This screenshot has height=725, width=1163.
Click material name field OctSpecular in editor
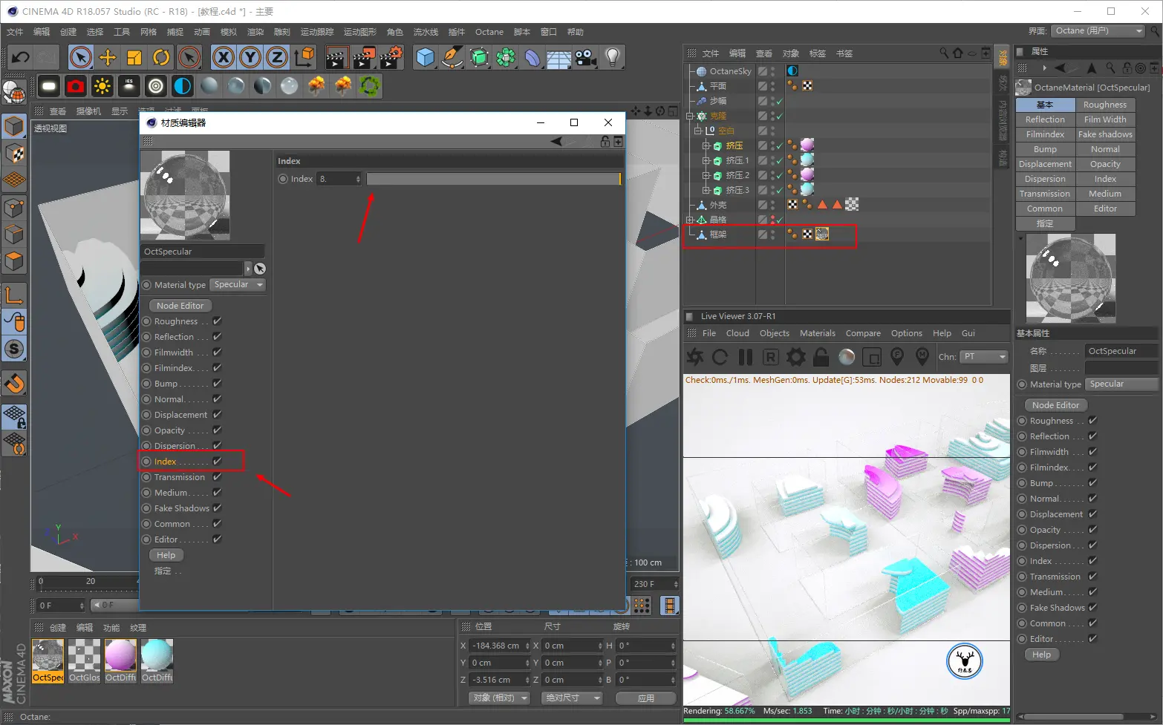click(x=203, y=252)
